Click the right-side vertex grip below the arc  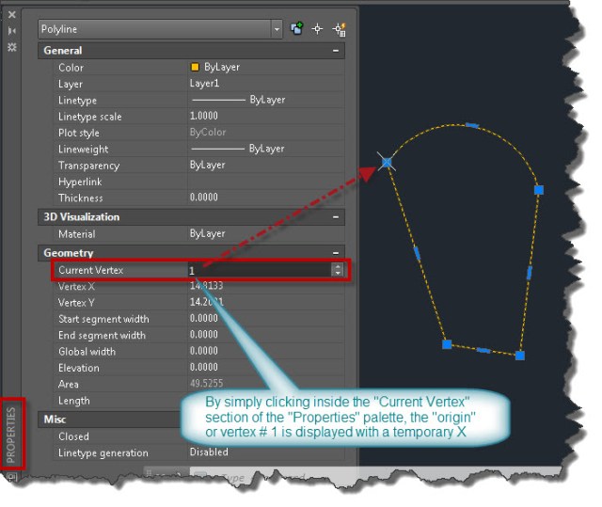click(539, 190)
